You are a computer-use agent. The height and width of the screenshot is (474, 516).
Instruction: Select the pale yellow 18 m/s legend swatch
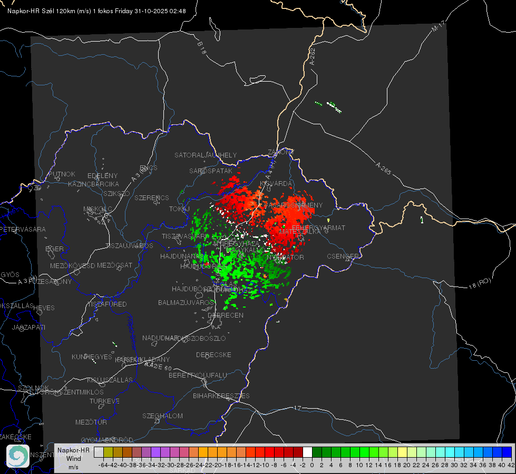pyautogui.click(x=403, y=452)
